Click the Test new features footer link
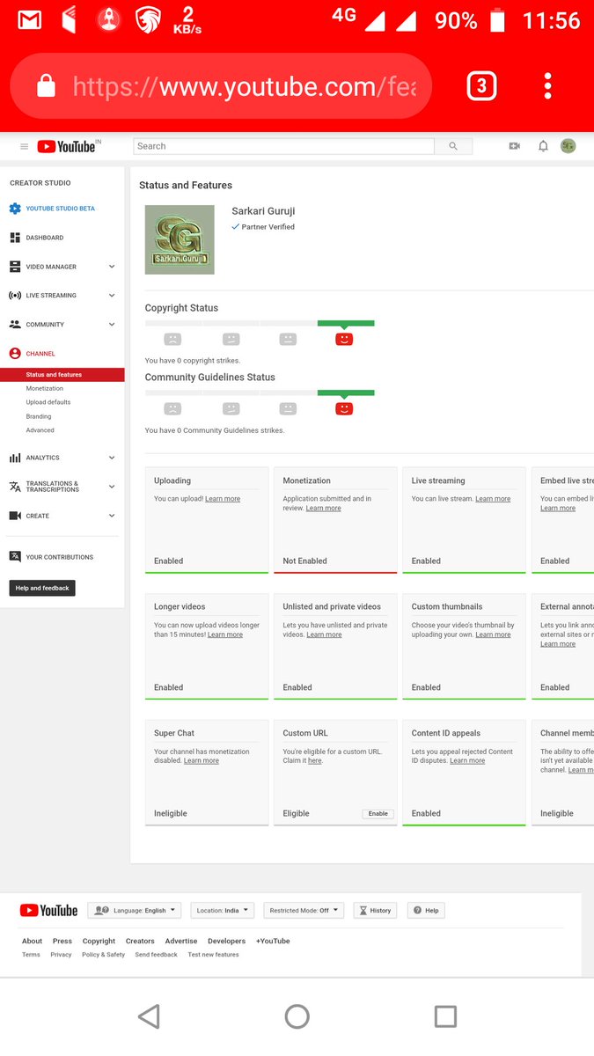This screenshot has width=594, height=1056. (213, 955)
